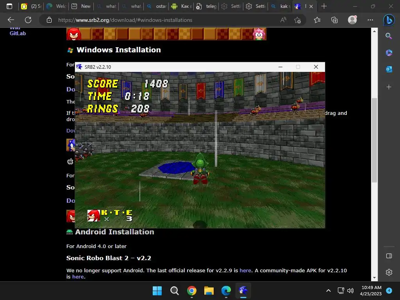Viewport: 400px width, 300px height.
Task: Click the RINGS counter showing 208
Action: [118, 109]
